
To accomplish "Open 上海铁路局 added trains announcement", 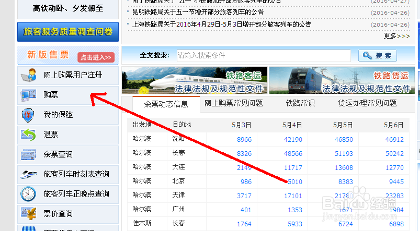I will click(222, 25).
